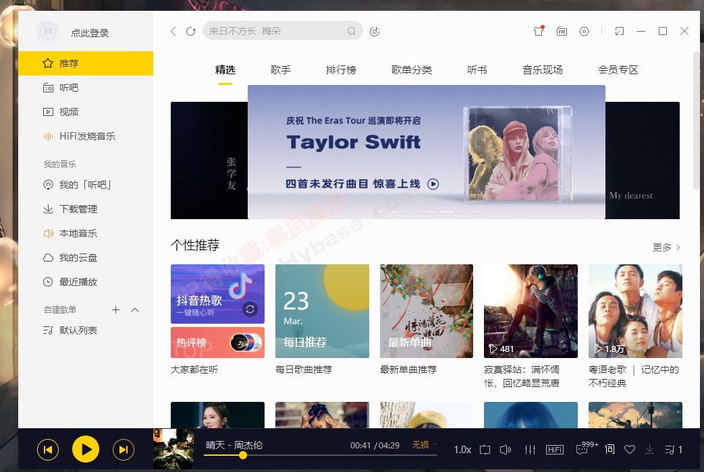Refresh the page with reload icon
The width and height of the screenshot is (704, 472).
pyautogui.click(x=191, y=32)
